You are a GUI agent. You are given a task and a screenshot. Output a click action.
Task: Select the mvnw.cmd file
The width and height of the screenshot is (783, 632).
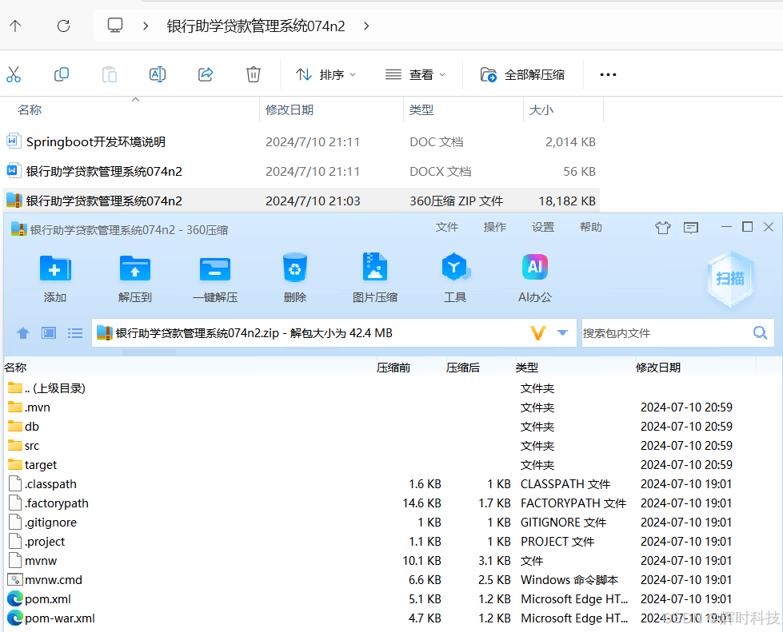pos(45,579)
